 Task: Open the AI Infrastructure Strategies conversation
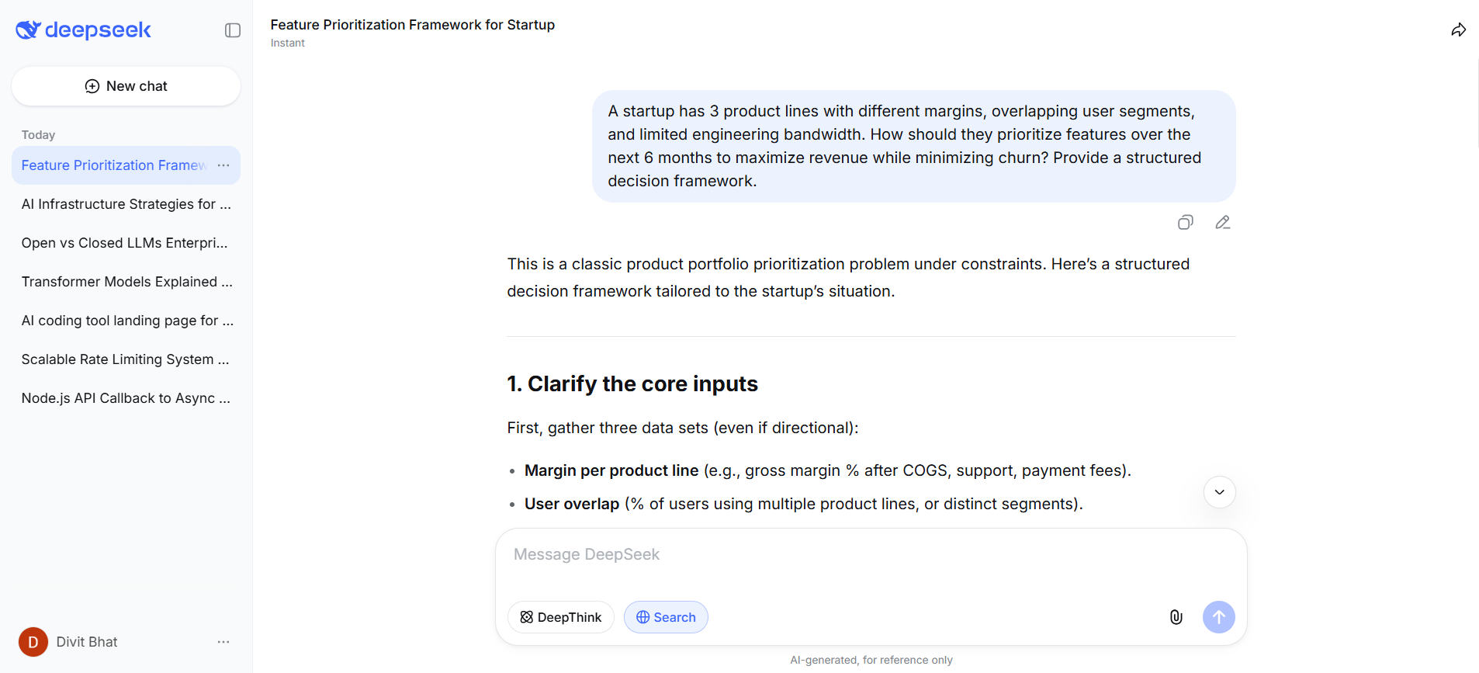pos(126,204)
